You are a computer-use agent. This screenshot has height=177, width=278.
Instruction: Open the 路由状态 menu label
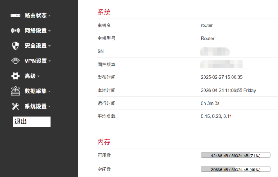point(35,15)
